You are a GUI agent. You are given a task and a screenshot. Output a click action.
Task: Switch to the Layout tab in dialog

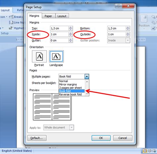[x=62, y=16]
